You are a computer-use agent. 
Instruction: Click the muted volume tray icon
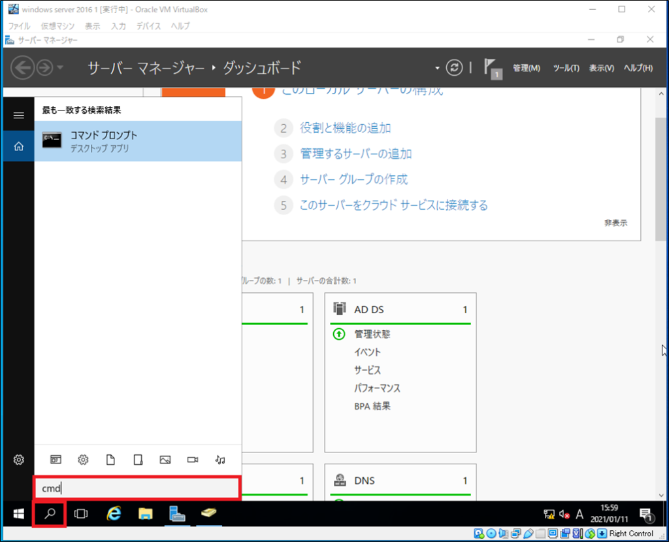pyautogui.click(x=564, y=515)
